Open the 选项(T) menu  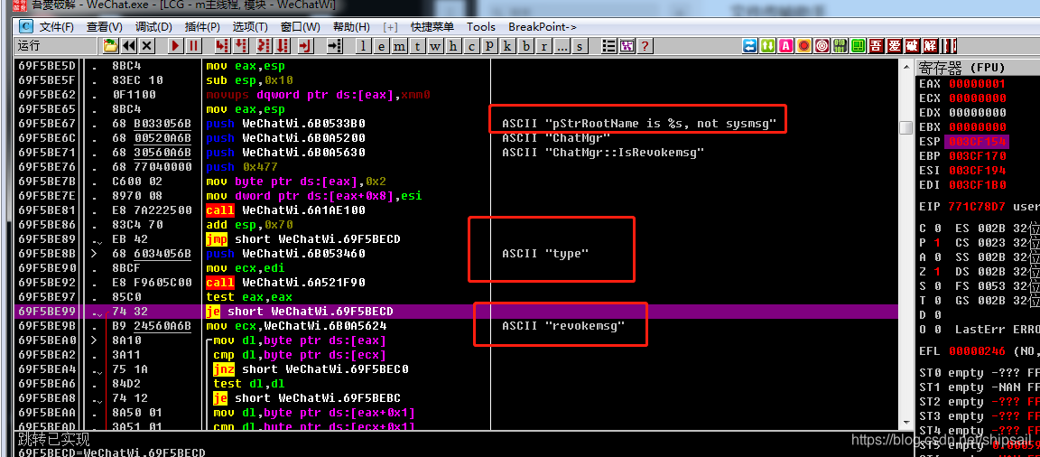click(250, 26)
